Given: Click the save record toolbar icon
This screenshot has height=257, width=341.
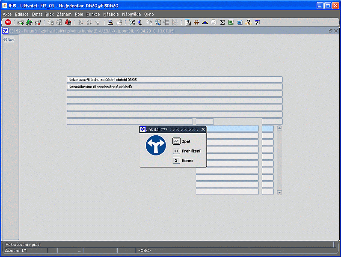Looking at the screenshot, I should [29, 22].
